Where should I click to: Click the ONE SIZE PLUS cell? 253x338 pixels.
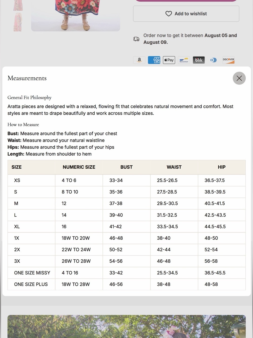[x=31, y=284]
